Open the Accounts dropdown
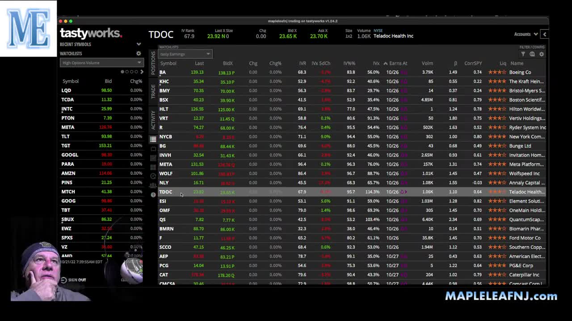This screenshot has width=572, height=321. click(x=526, y=34)
